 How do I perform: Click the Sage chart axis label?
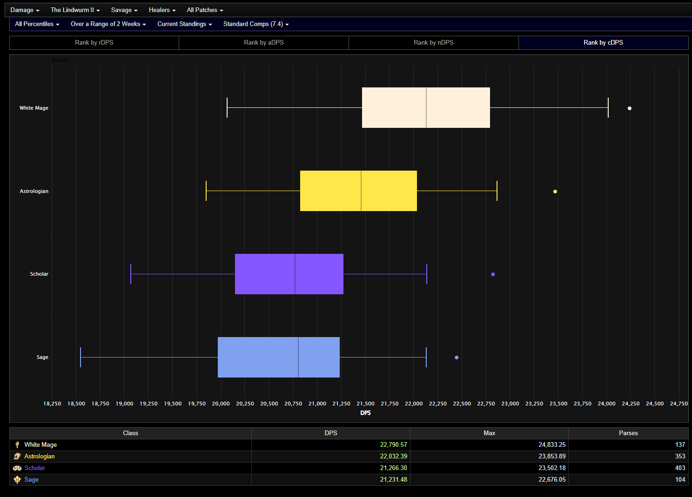(x=42, y=358)
